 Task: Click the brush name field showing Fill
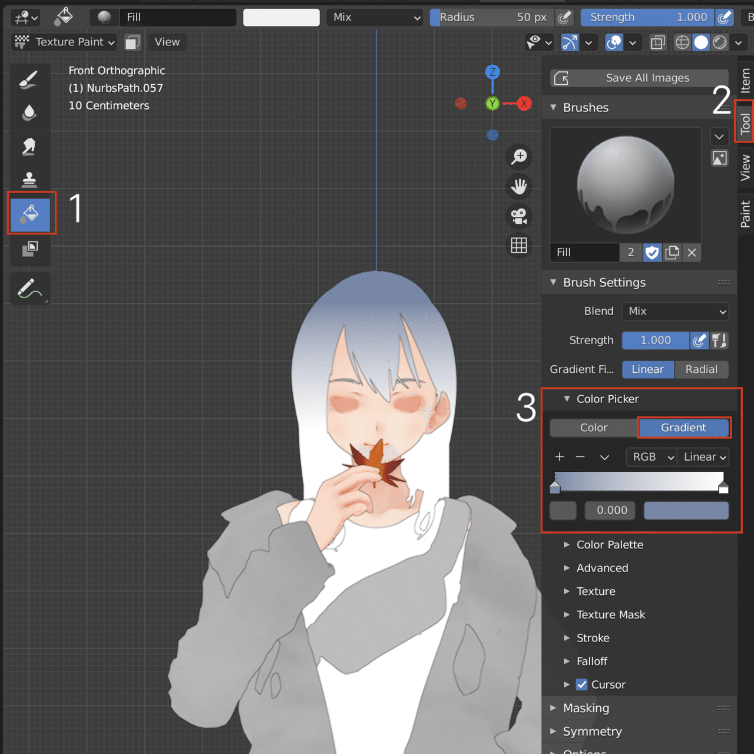tap(584, 252)
